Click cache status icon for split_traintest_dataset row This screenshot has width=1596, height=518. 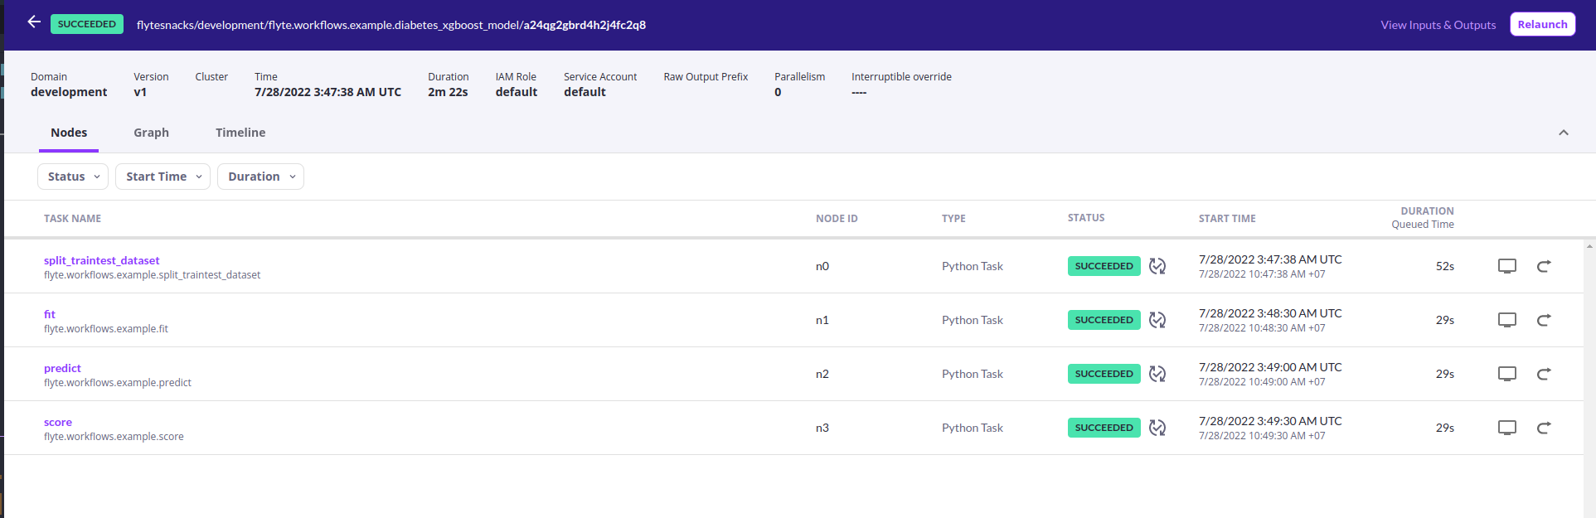click(1157, 266)
